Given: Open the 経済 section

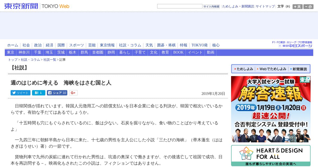Looking at the screenshot, I should coord(50,45).
